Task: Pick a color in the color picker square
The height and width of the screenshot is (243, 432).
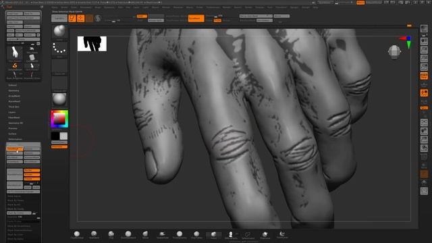Action: (x=59, y=119)
